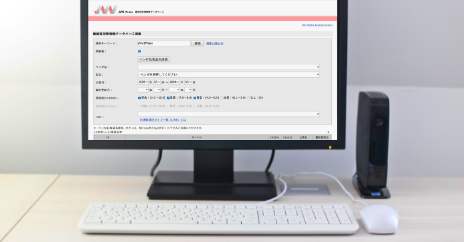Open the ベンダ名 vendor dropdown
The image size is (464, 242).
coord(229,67)
